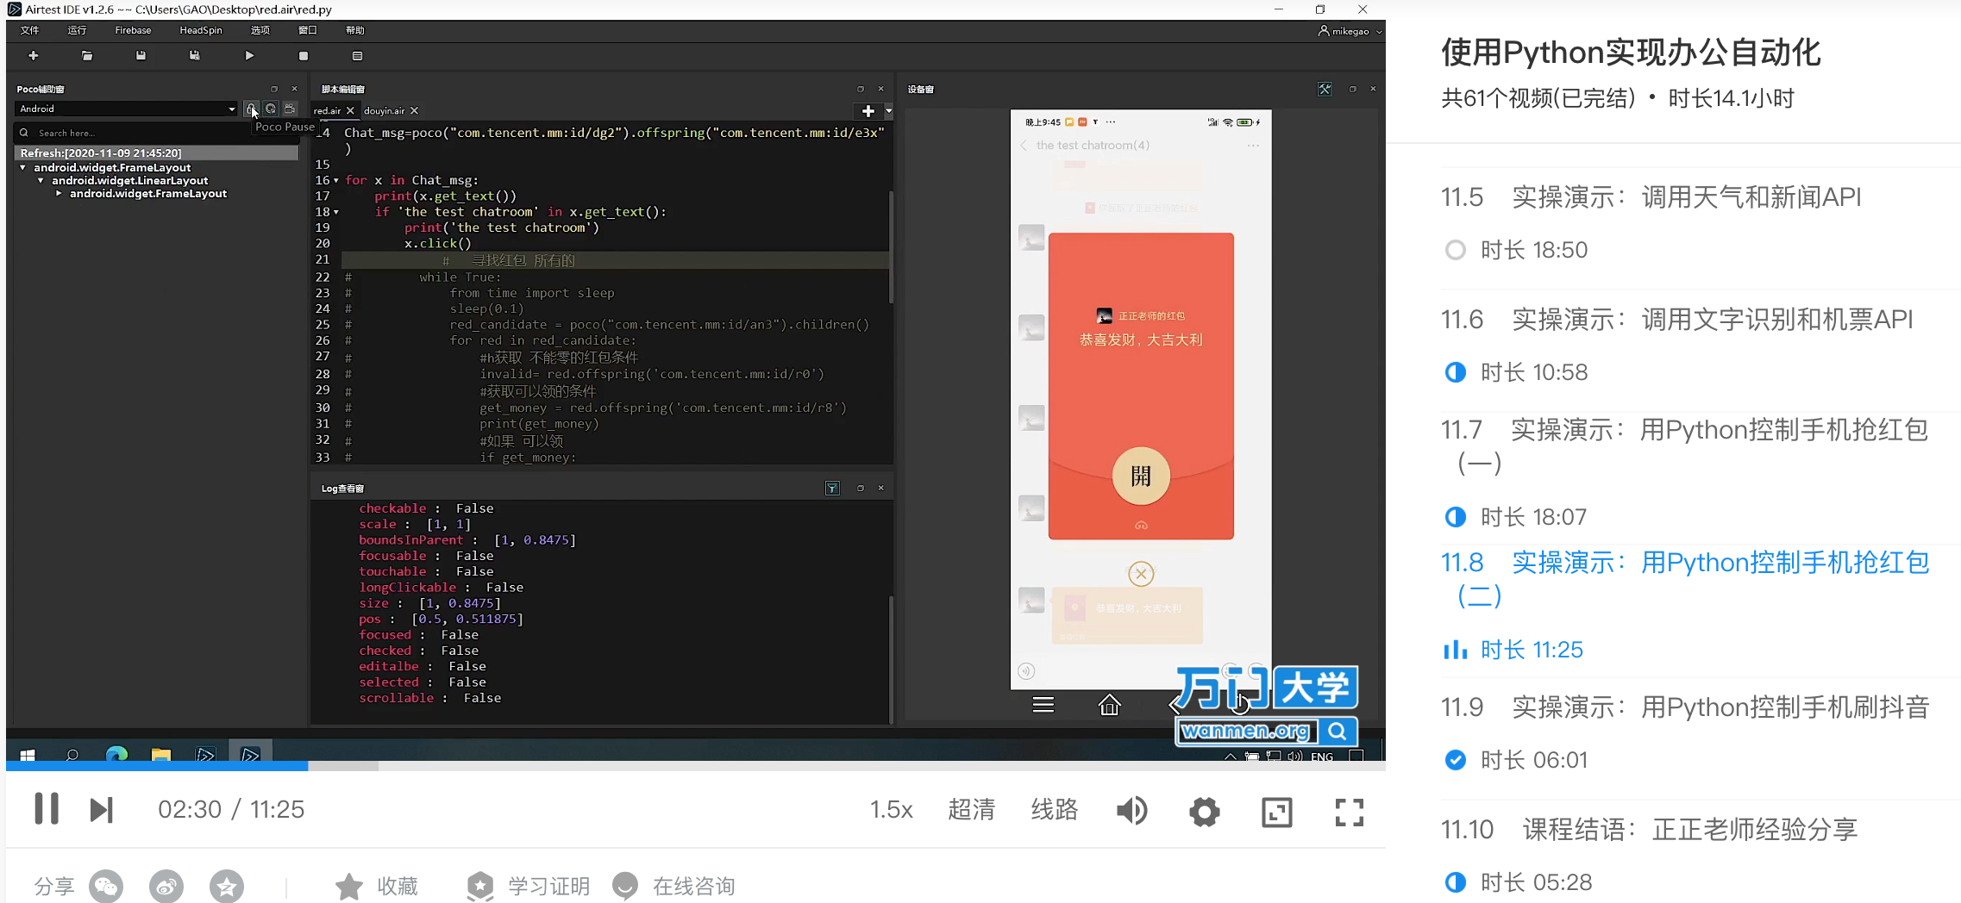
Task: Create a new script with plus toolbar icon
Action: pyautogui.click(x=33, y=56)
